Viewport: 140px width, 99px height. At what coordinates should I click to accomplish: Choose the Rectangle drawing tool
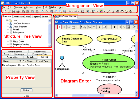point(119,27)
